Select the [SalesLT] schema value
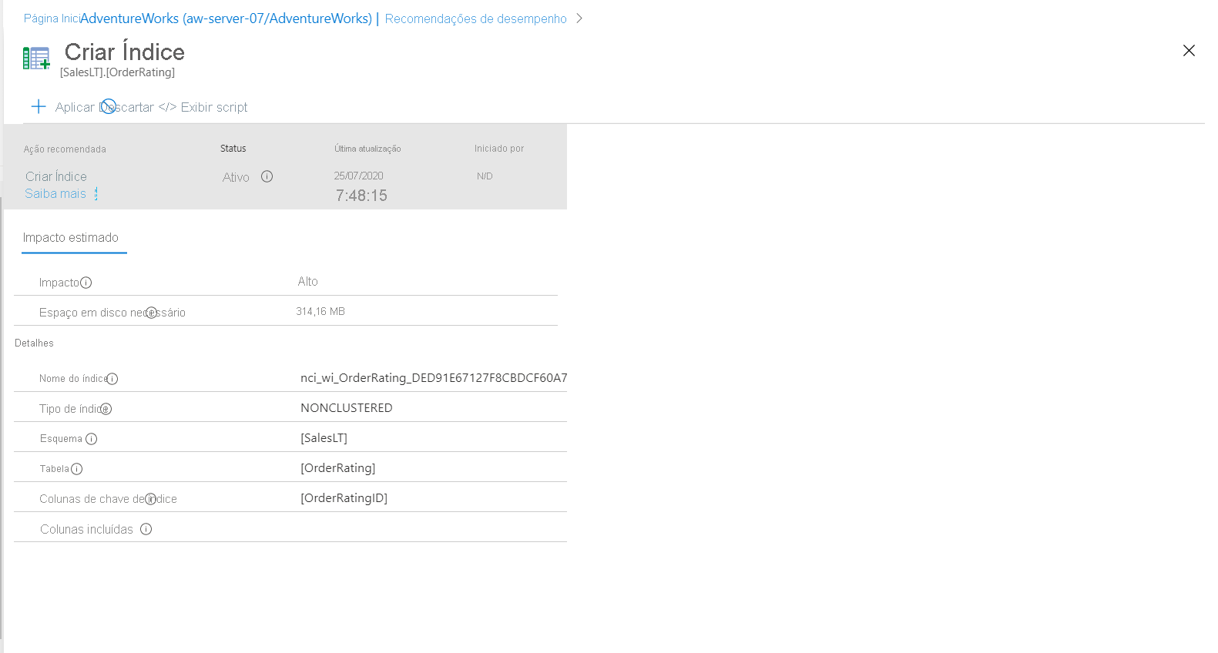 tap(324, 437)
